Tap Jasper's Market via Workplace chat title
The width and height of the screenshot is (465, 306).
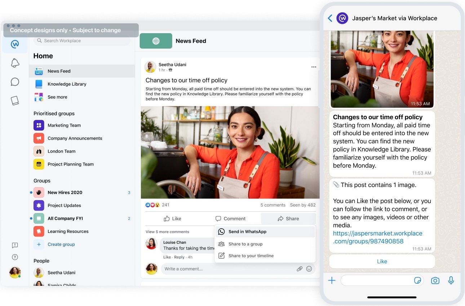pos(395,18)
